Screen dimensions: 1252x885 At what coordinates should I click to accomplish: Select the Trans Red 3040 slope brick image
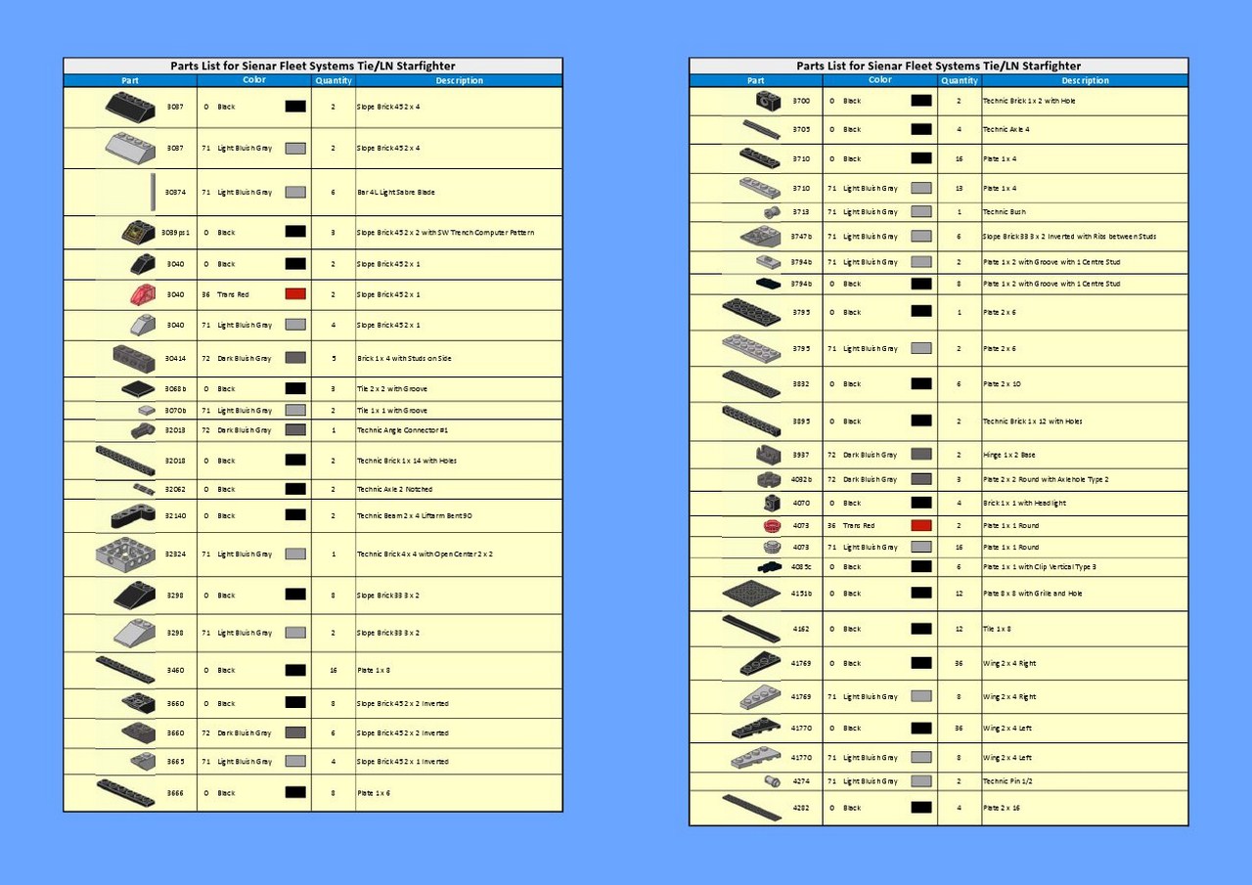(142, 294)
